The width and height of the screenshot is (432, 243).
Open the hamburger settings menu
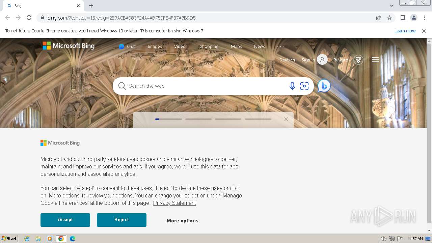(x=375, y=60)
